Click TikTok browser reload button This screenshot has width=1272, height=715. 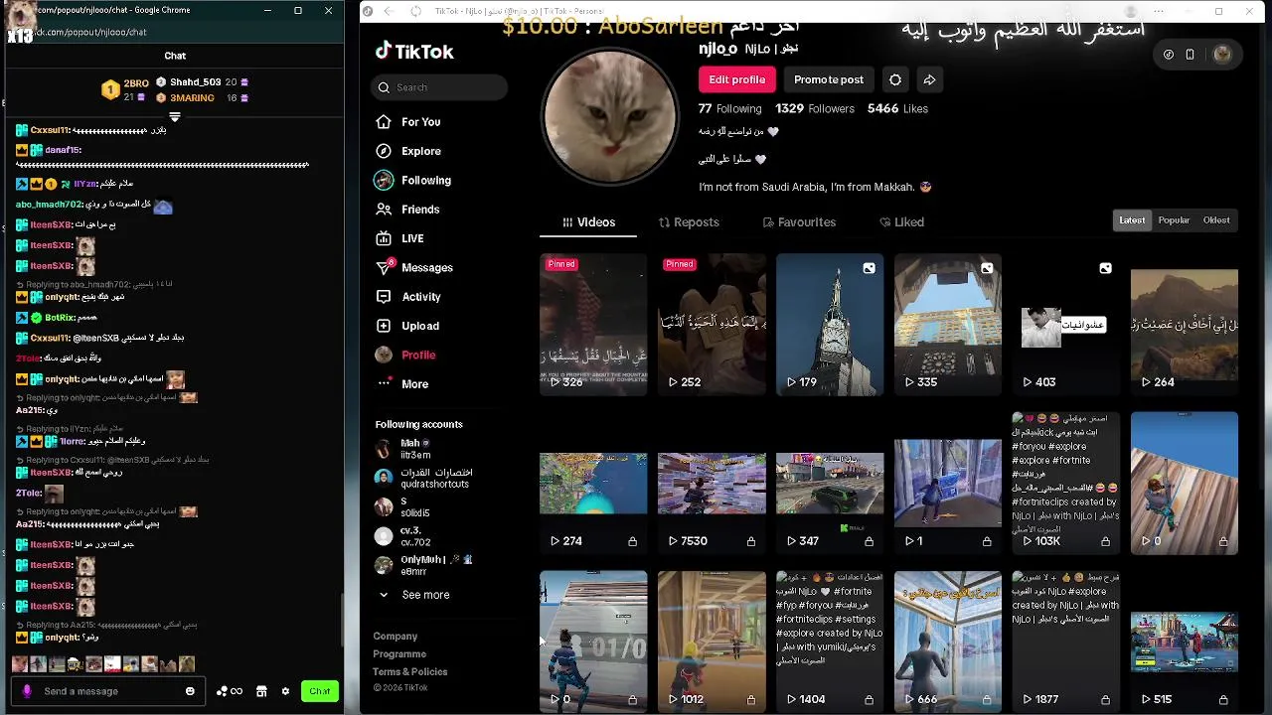pos(415,11)
